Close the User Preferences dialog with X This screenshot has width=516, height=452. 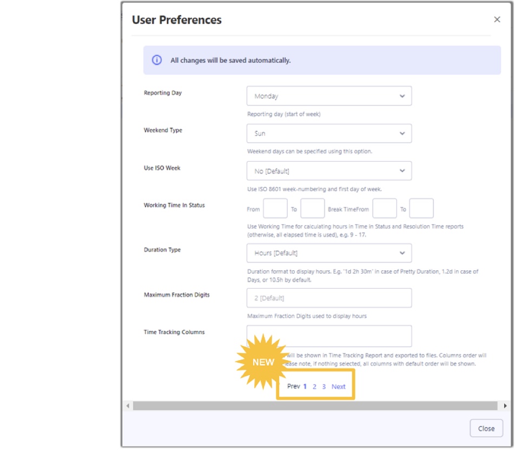tap(497, 19)
